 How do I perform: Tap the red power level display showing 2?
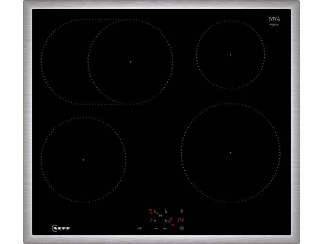170,221
